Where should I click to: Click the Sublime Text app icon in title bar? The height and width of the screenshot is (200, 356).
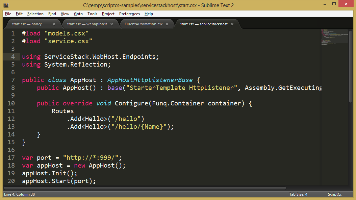(6, 4)
